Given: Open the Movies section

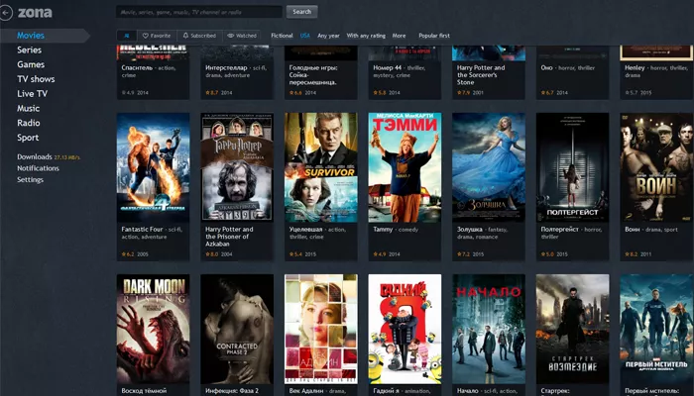Looking at the screenshot, I should pos(31,36).
